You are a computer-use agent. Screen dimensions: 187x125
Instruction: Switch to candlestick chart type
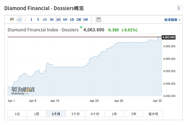coord(12,19)
